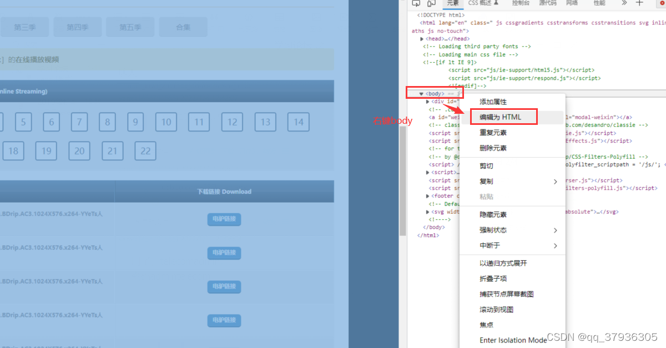Screen dimensions: 666x348
Task: Expand the div id node under body
Action: 428,102
